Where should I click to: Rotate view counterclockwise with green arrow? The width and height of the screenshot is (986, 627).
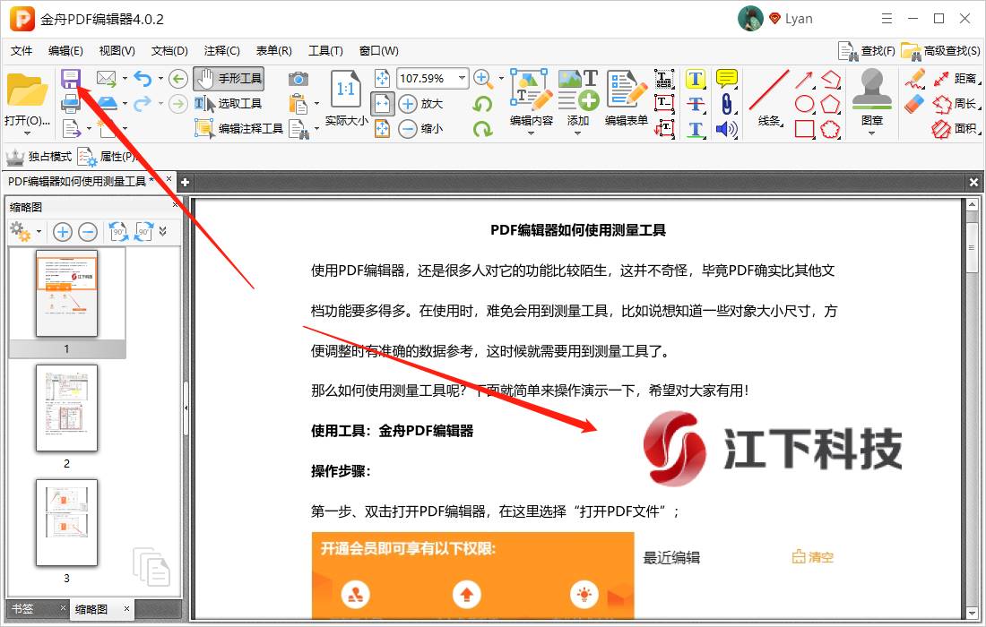tap(482, 104)
